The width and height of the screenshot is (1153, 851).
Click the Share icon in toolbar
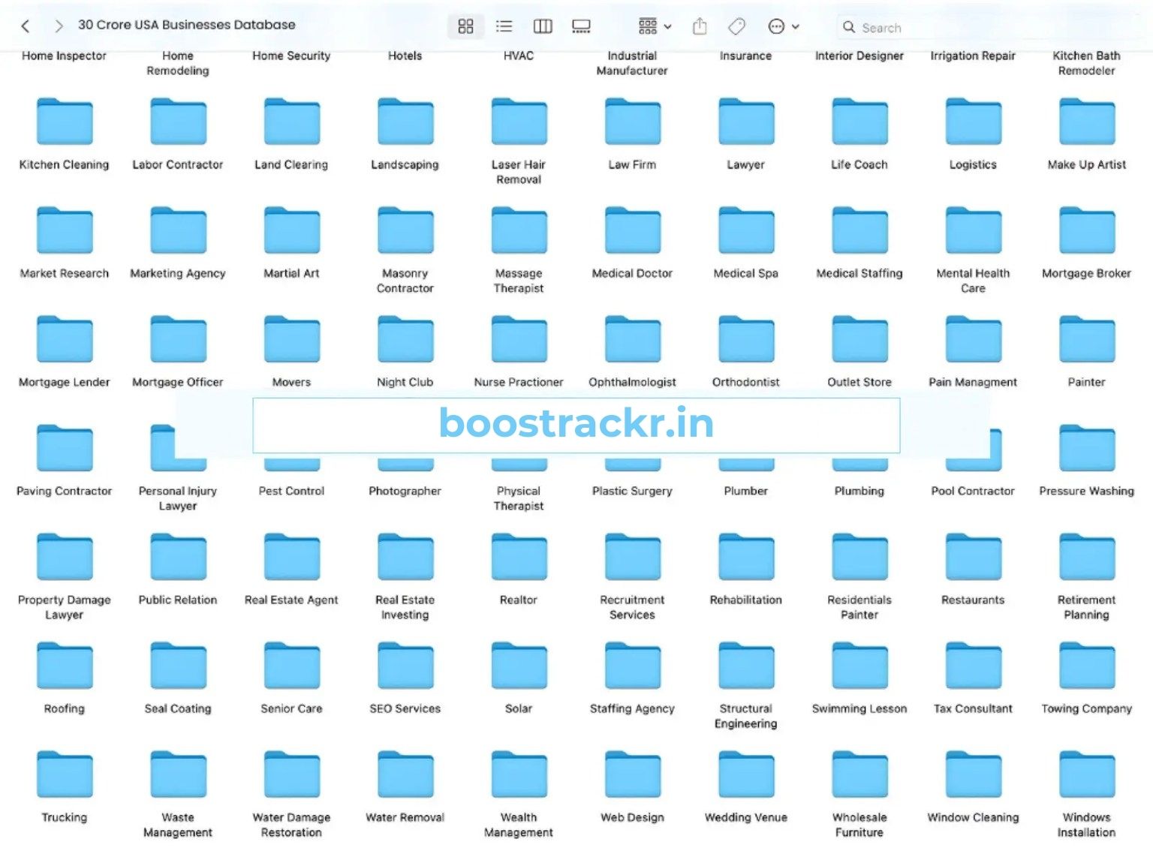coord(700,27)
